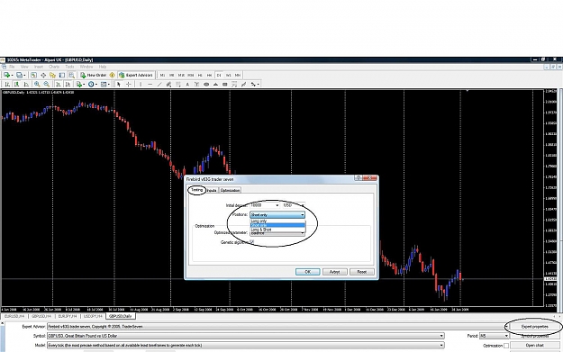Select the Ellipse drawing tool
The image size is (563, 352).
point(206,84)
